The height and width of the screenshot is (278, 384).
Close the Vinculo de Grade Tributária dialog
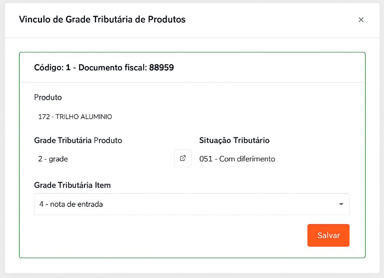[361, 20]
